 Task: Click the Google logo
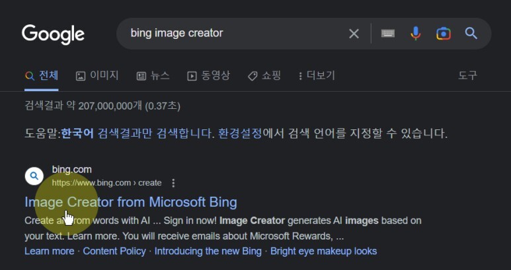tap(53, 34)
